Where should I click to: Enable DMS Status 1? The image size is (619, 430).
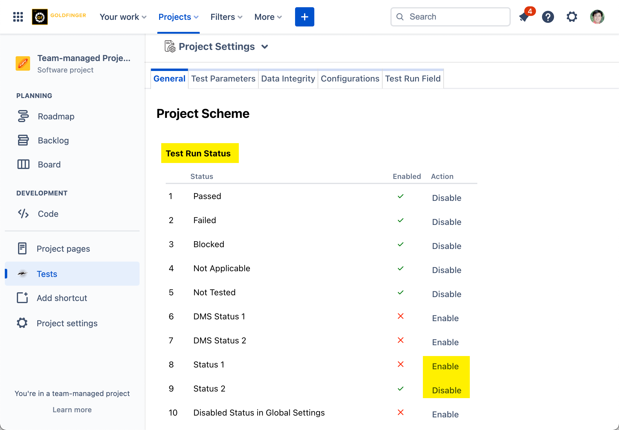click(445, 318)
